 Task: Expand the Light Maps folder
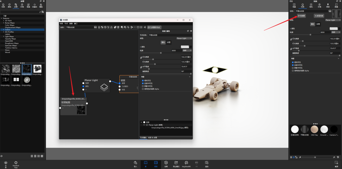coord(3,37)
